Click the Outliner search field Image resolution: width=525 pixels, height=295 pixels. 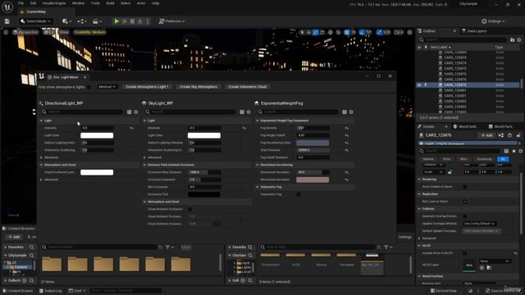463,40
